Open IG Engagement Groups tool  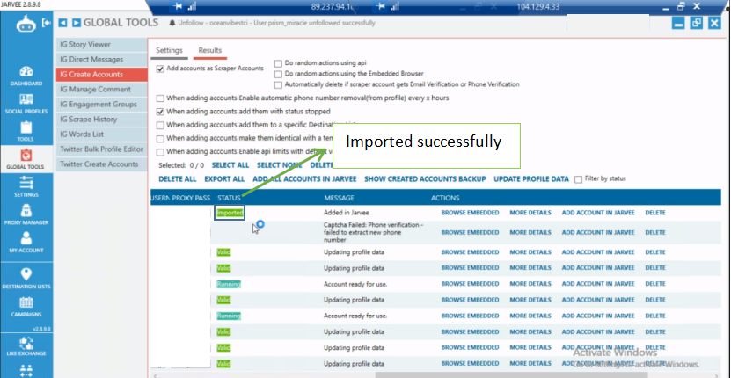[101, 105]
